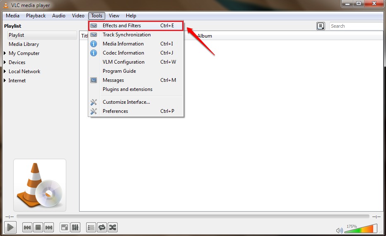Open the View menu
The image size is (386, 236).
[114, 16]
